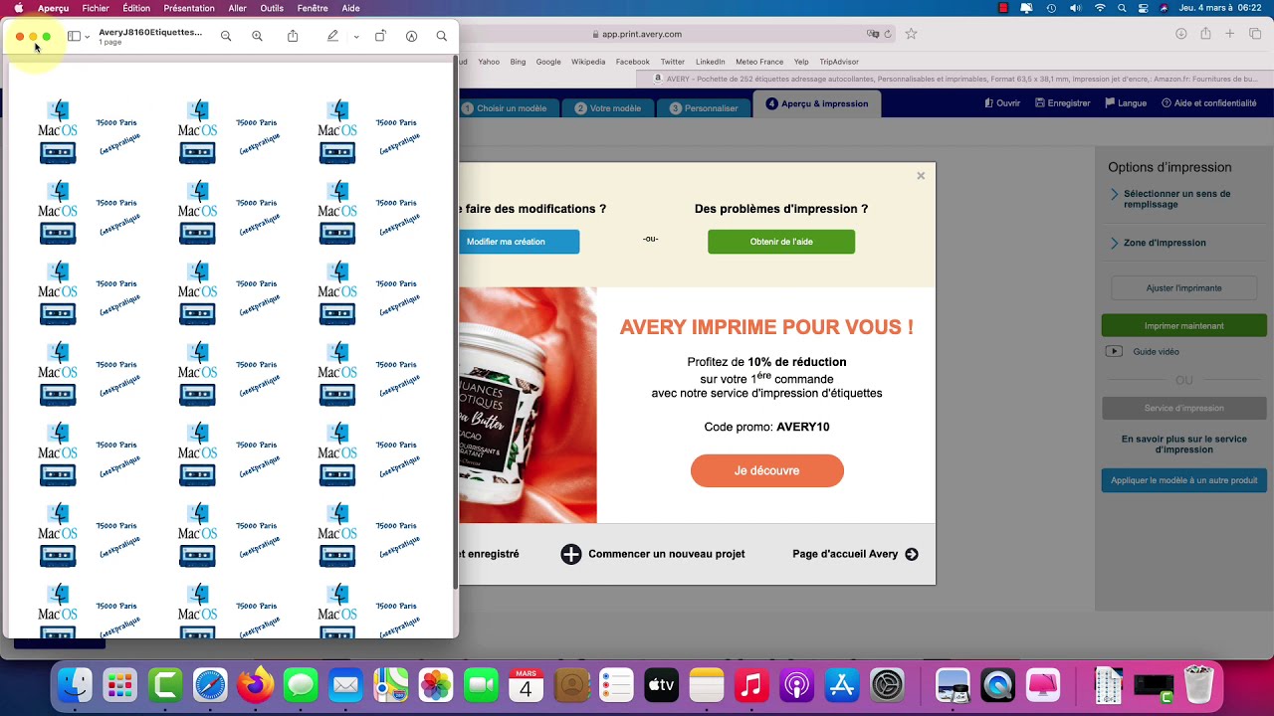Open System Preferences gear in the Dock
Viewport: 1274px width, 716px height.
point(887,685)
